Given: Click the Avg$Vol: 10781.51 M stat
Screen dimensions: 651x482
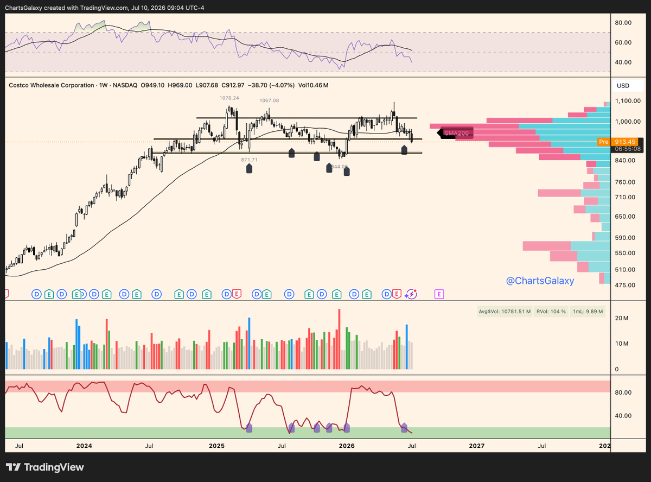Looking at the screenshot, I should 505,312.
